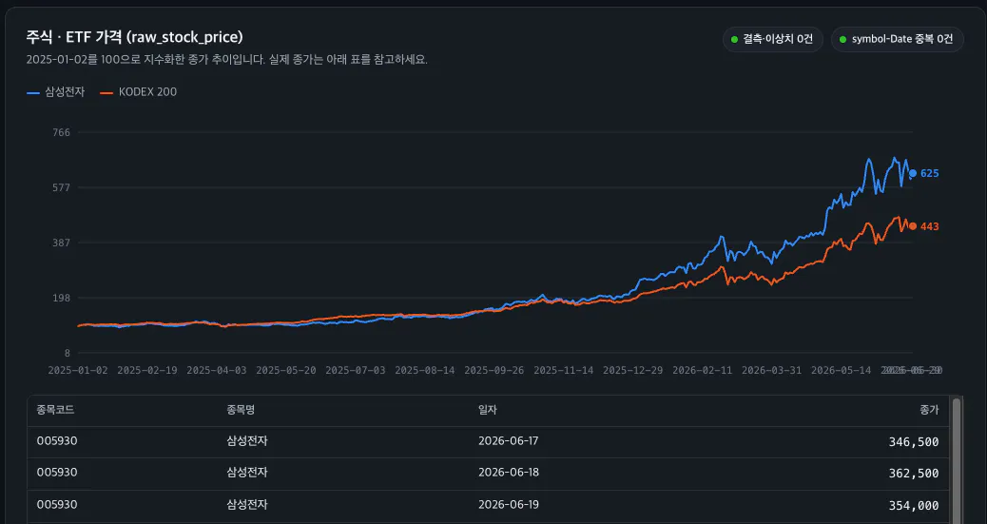Click the 일자 column header

pyautogui.click(x=487, y=410)
